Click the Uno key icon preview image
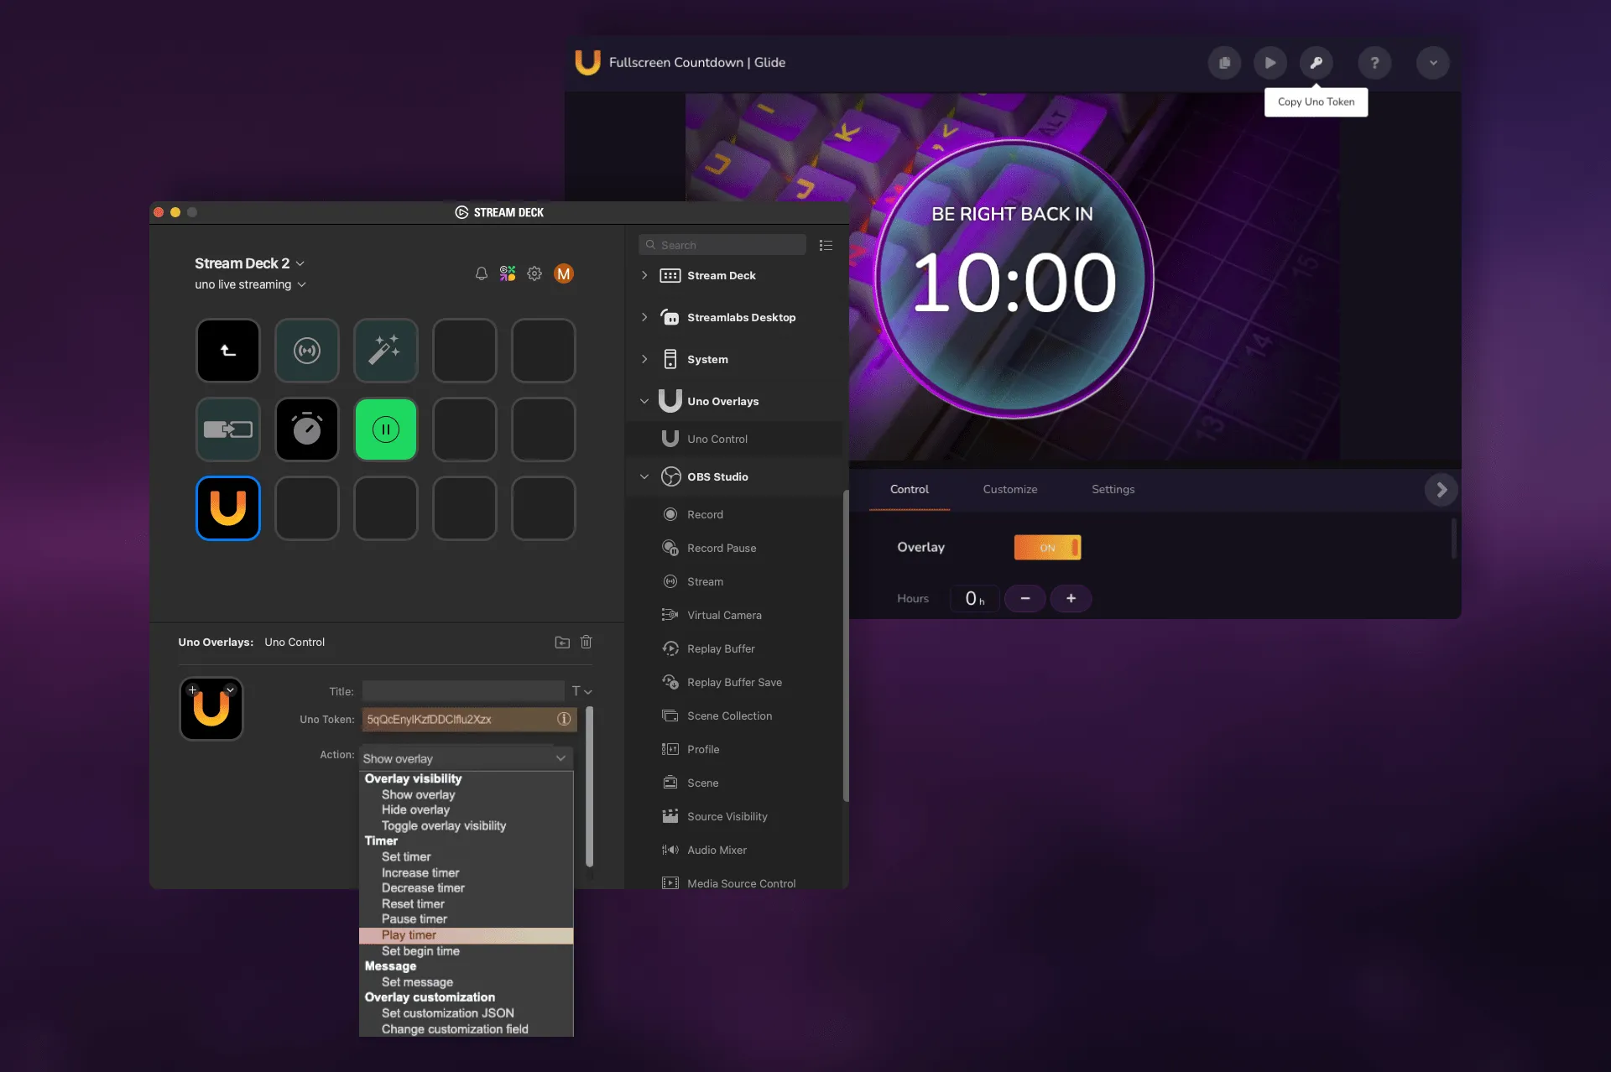This screenshot has width=1611, height=1072. pyautogui.click(x=211, y=709)
